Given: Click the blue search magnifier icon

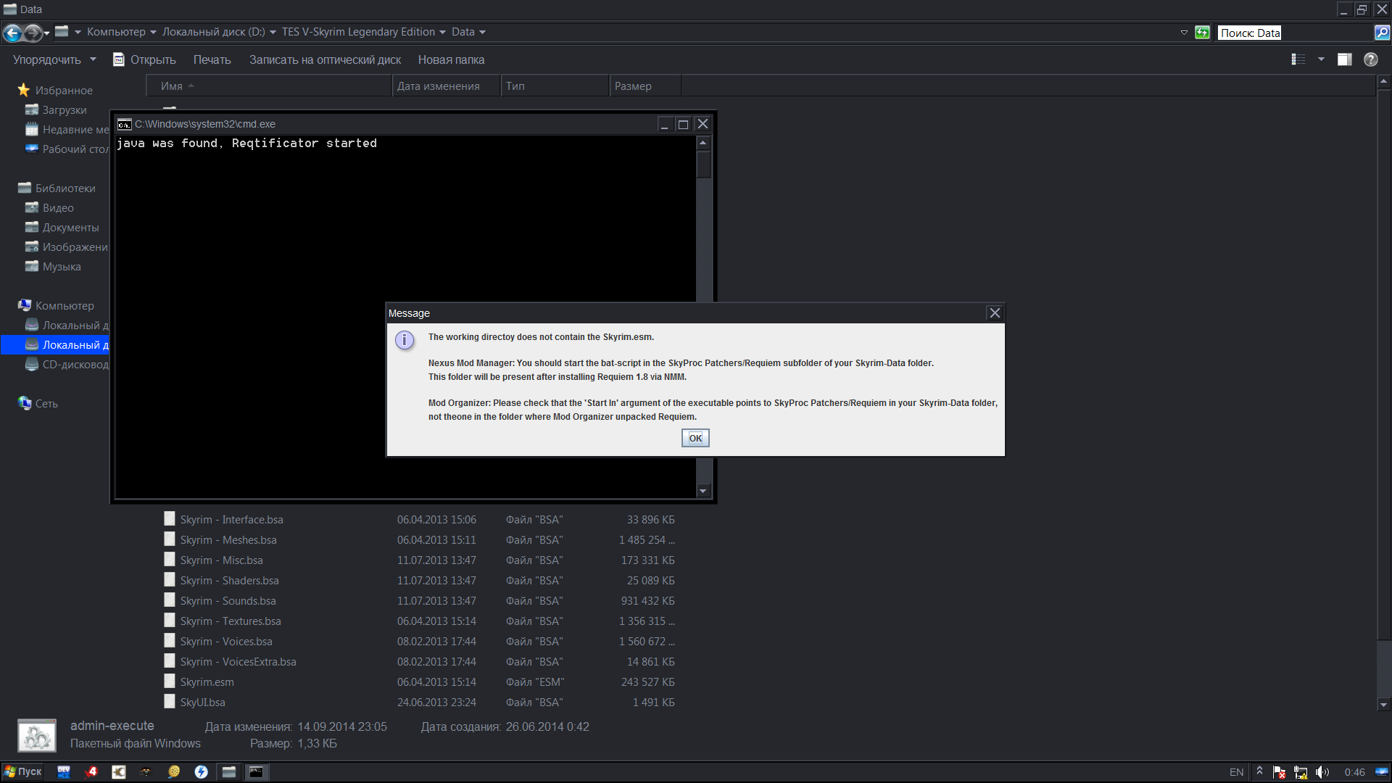Looking at the screenshot, I should [x=1382, y=33].
